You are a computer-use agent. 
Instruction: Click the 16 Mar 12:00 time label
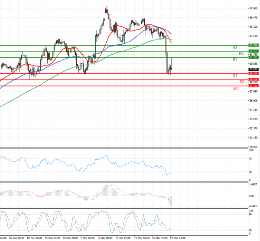(x=159, y=238)
